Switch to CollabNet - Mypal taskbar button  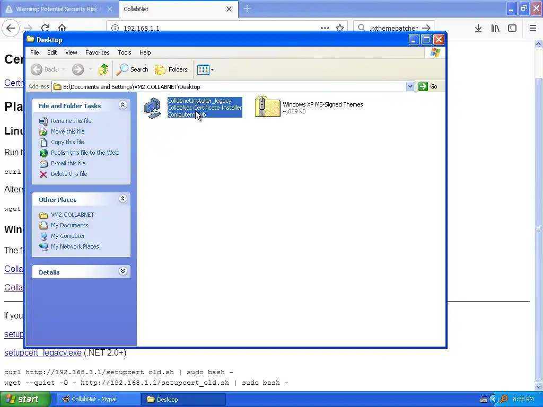click(x=98, y=400)
